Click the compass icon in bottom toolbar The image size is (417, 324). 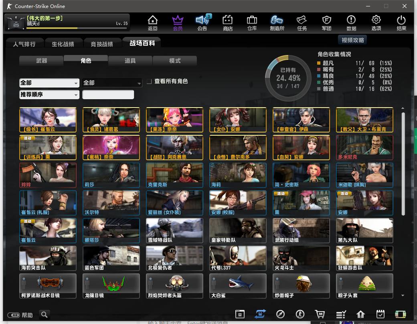(280, 314)
